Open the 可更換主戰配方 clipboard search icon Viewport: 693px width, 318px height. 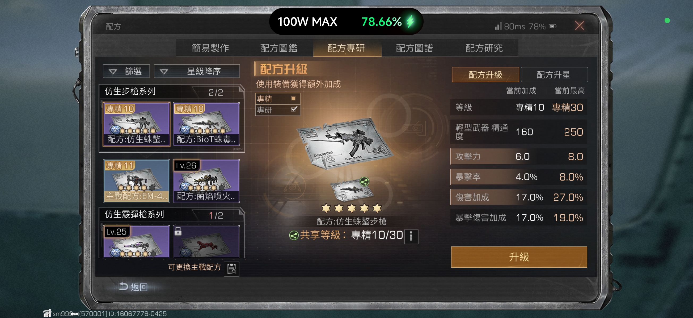click(231, 268)
